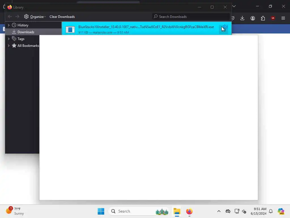Open the clock showing 9:51 AM
This screenshot has height=218, width=290.
point(258,211)
